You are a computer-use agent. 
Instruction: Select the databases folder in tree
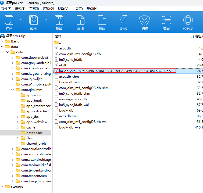[34, 133]
